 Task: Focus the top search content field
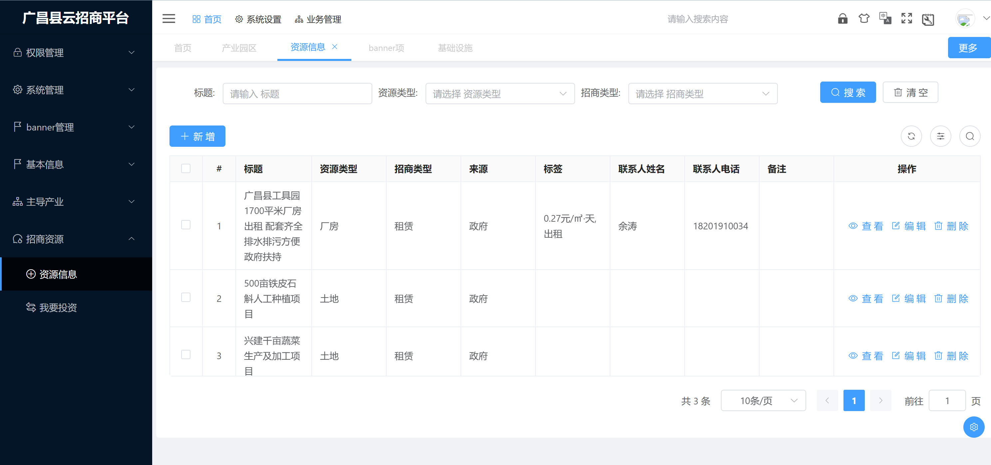click(698, 19)
